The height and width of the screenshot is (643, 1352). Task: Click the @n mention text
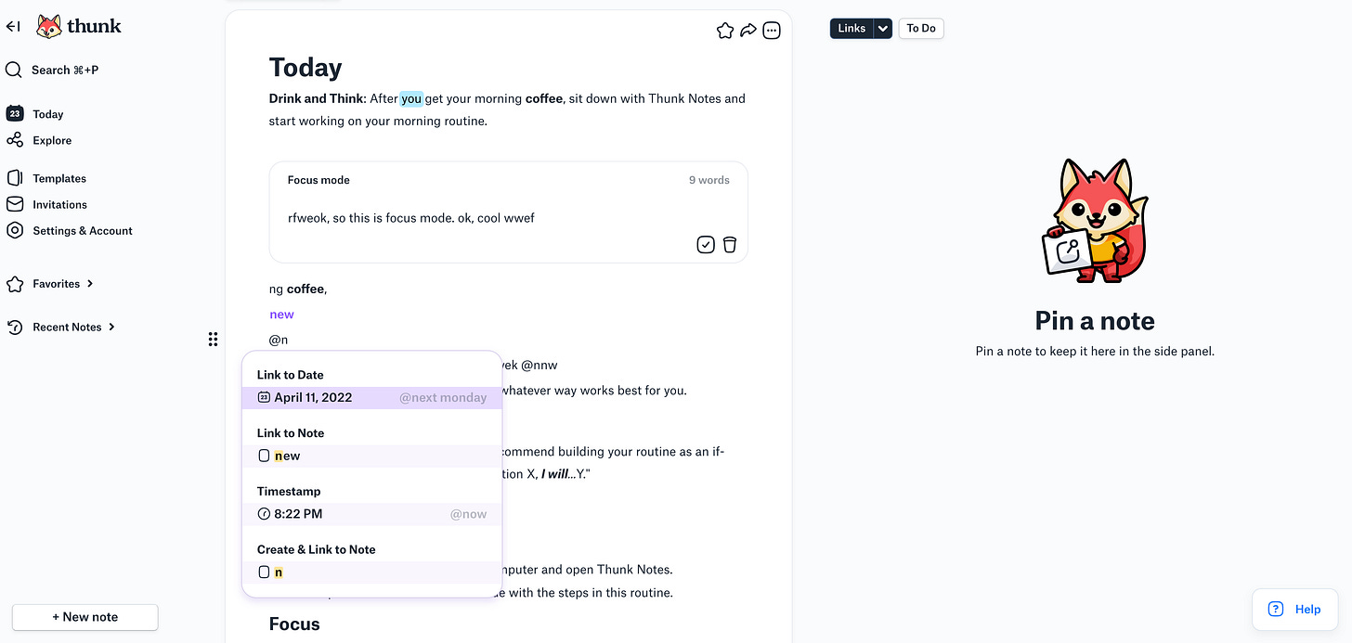(x=279, y=340)
